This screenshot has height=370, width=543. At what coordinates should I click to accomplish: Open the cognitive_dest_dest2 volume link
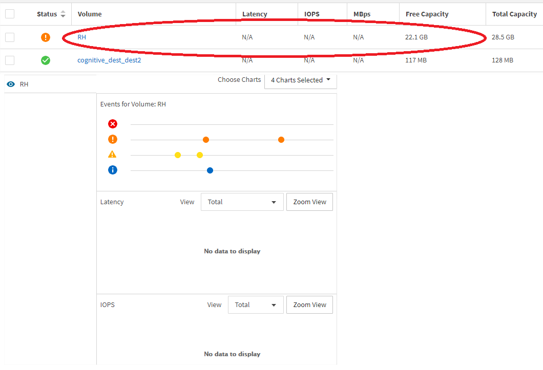coord(109,60)
